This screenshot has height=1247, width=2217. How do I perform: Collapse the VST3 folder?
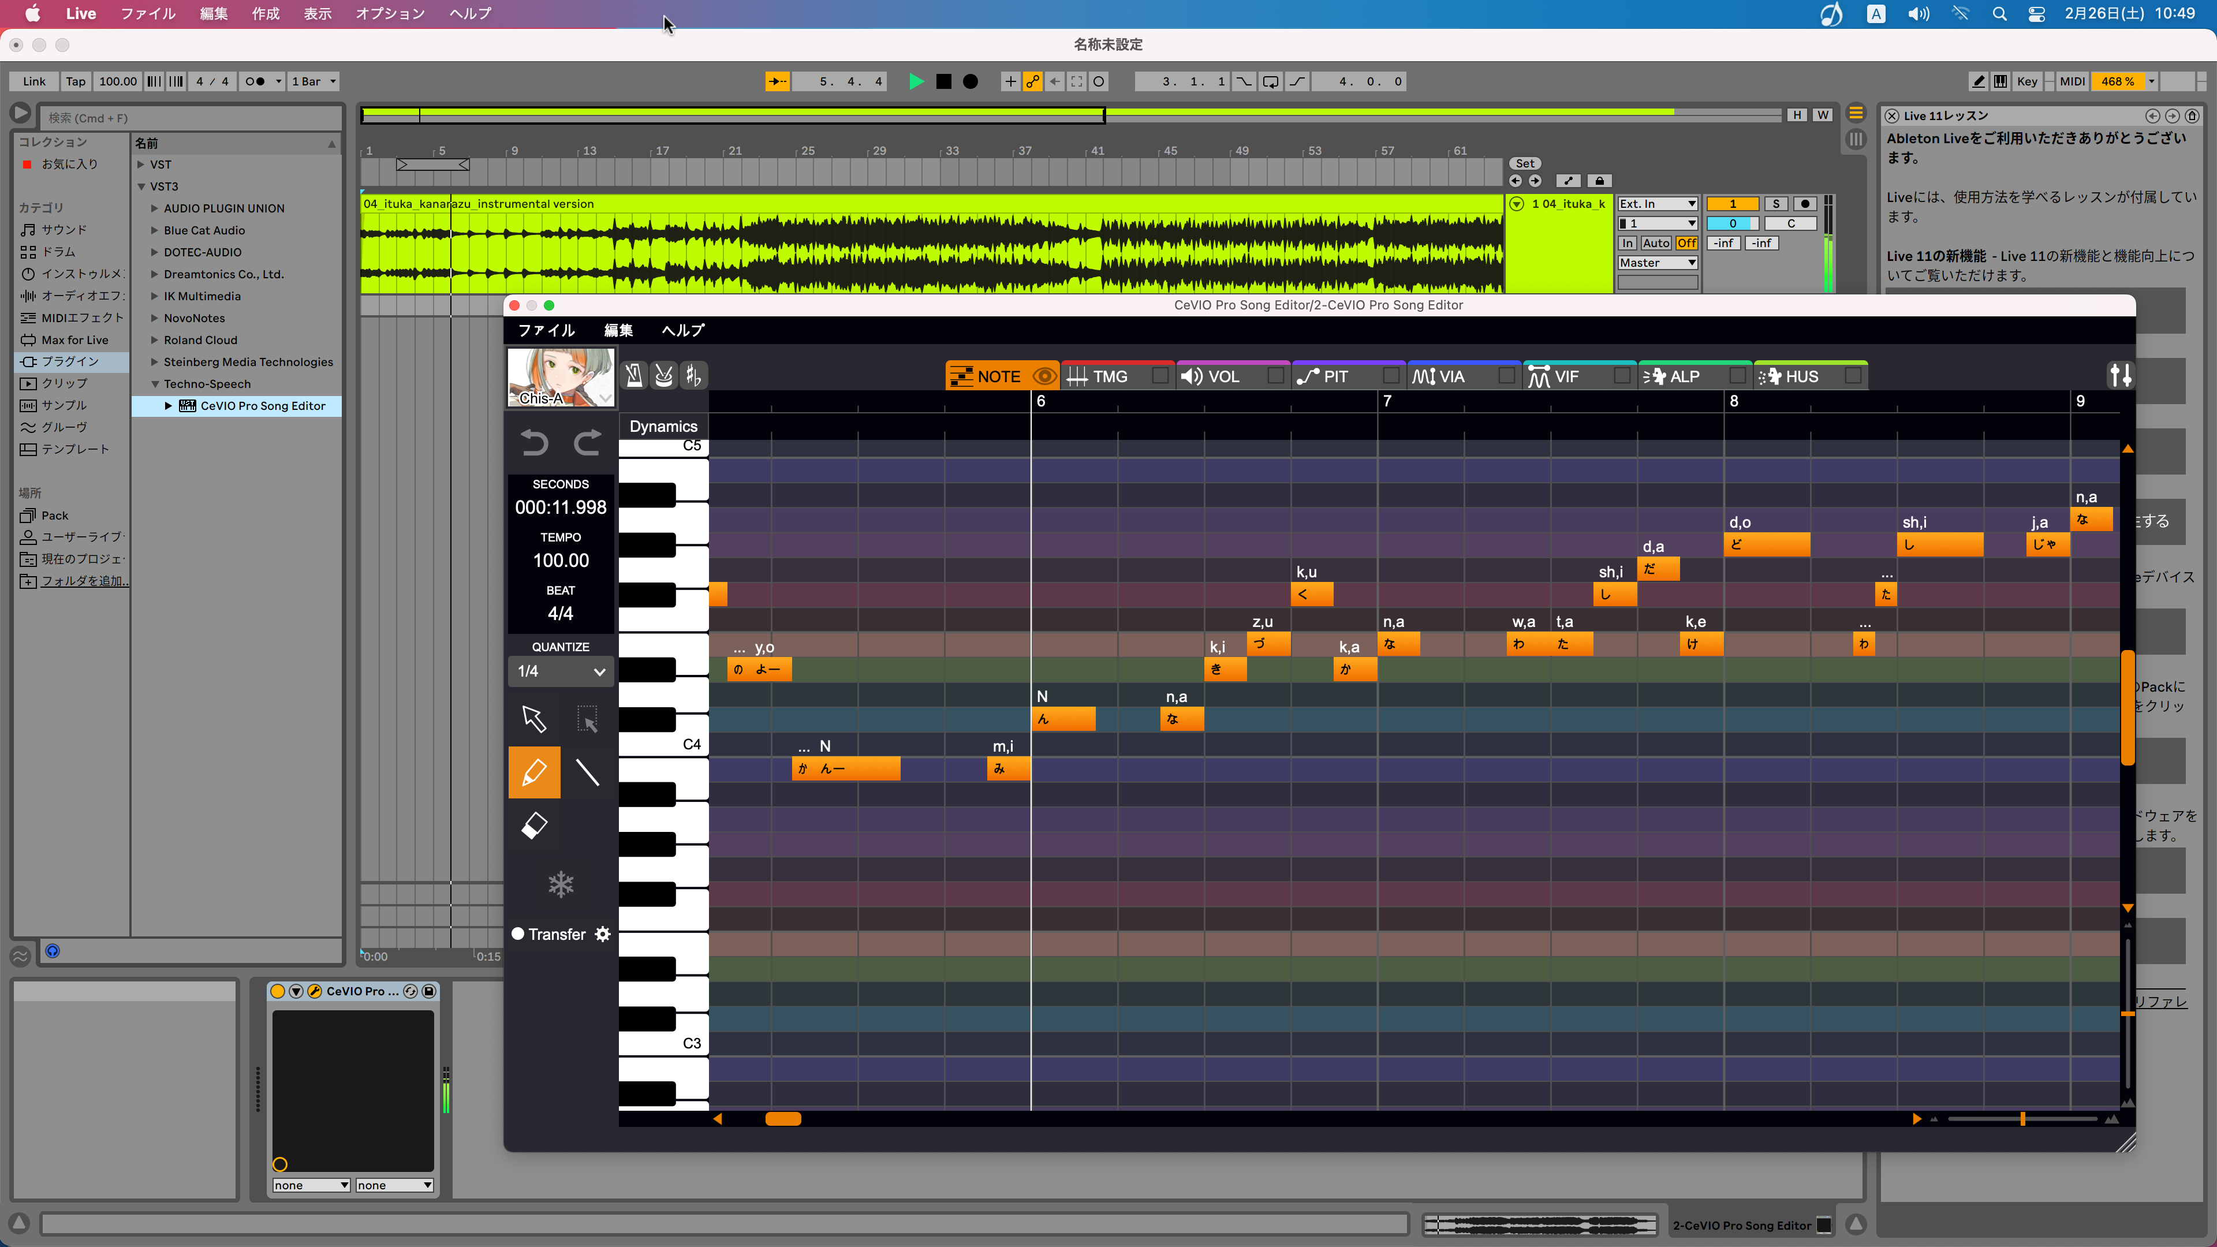point(141,186)
